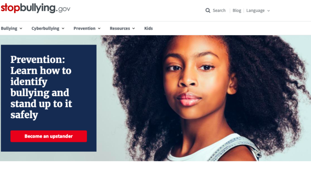Click the magnifying glass search icon

pos(208,11)
